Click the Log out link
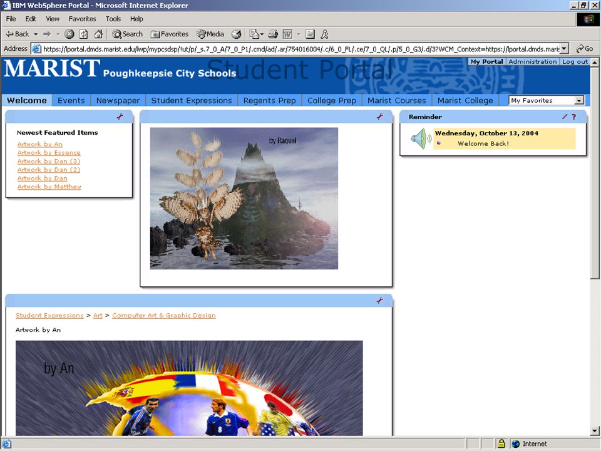The width and height of the screenshot is (601, 451). (575, 61)
